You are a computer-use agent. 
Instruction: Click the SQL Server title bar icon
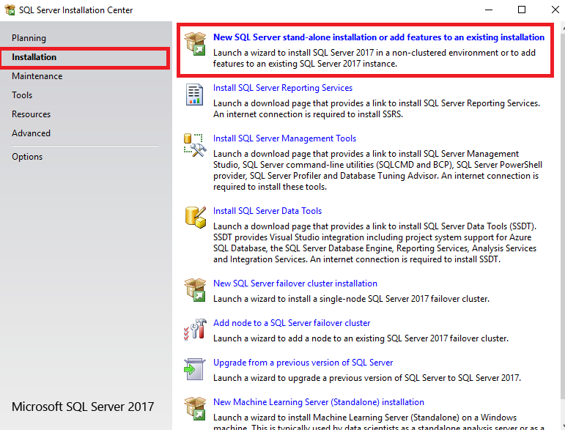coord(10,10)
